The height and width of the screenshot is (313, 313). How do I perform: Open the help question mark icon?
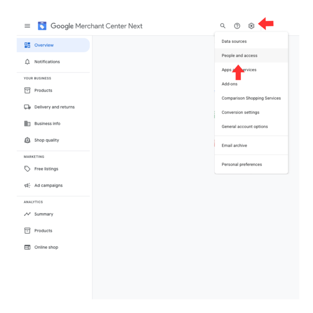(237, 26)
